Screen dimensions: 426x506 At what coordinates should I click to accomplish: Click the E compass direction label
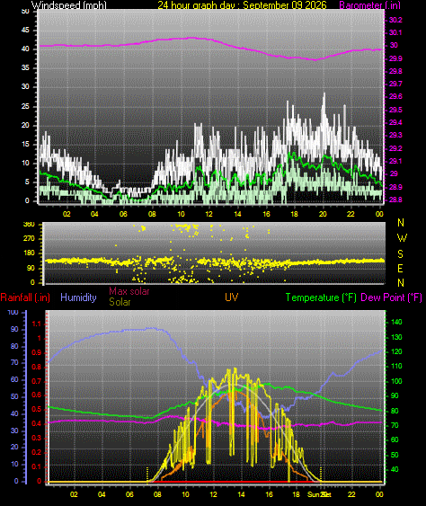point(400,268)
